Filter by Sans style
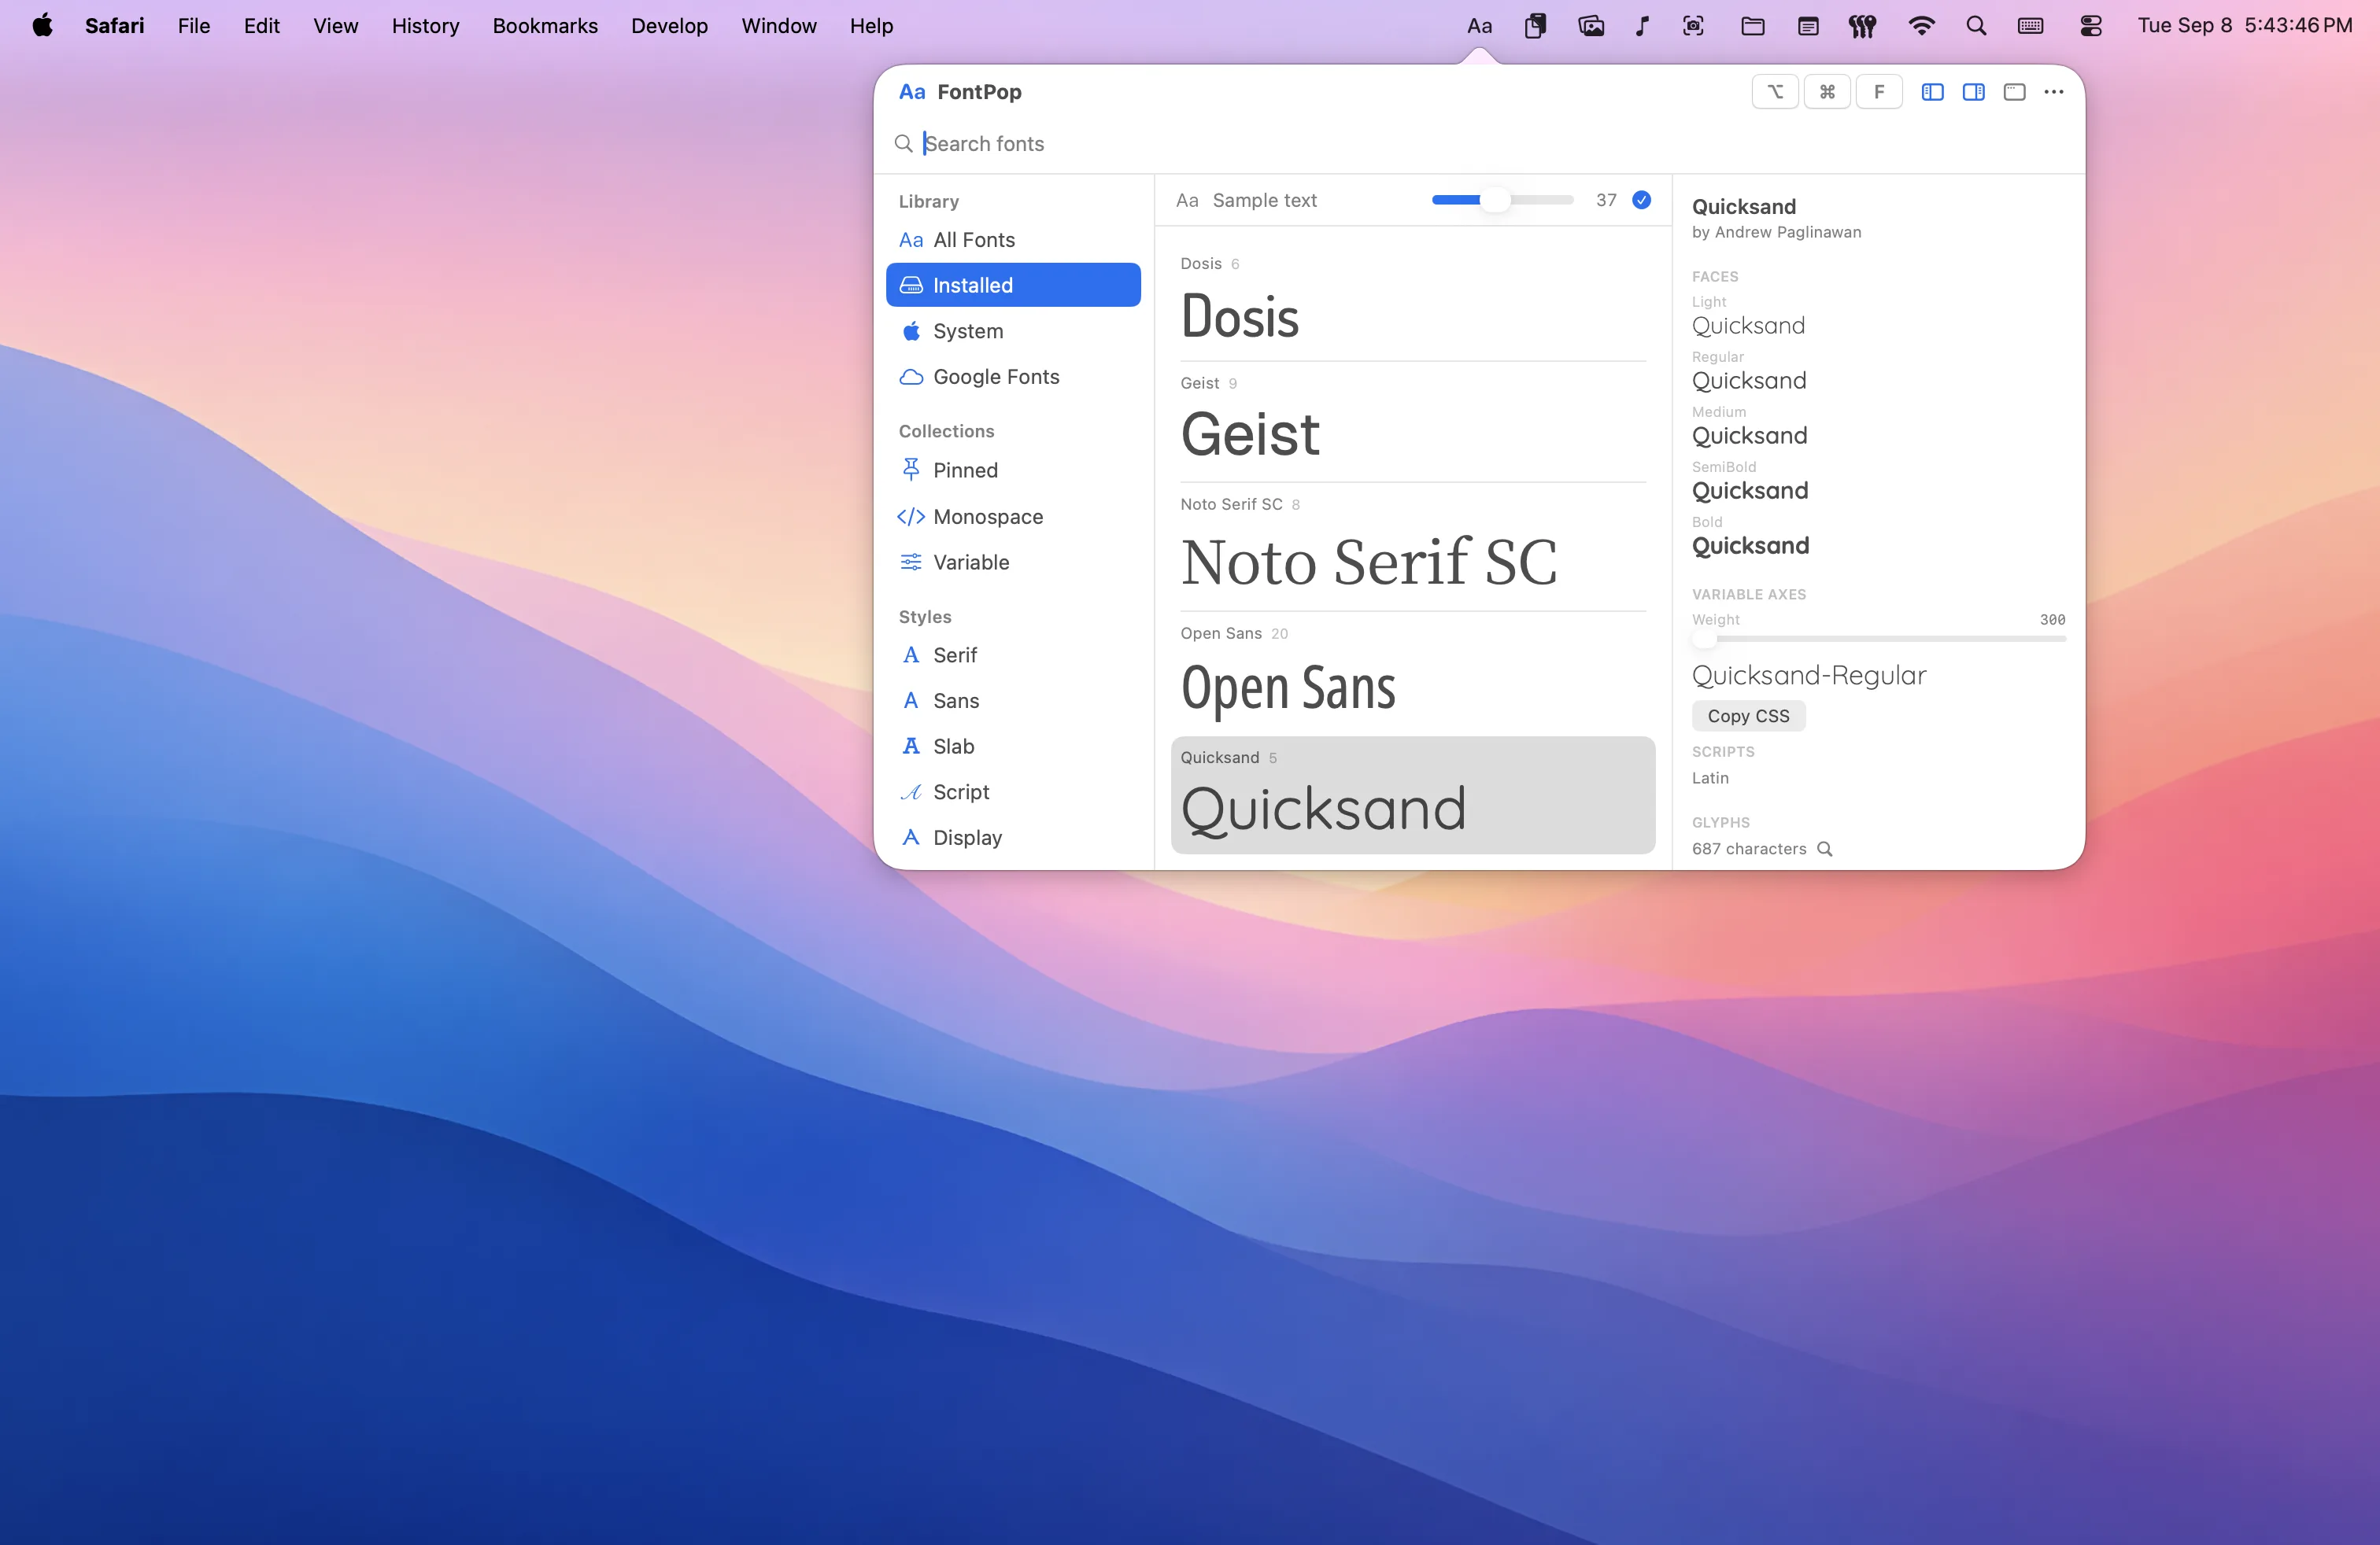Screen dimensions: 2380x1545 click(x=1013, y=701)
